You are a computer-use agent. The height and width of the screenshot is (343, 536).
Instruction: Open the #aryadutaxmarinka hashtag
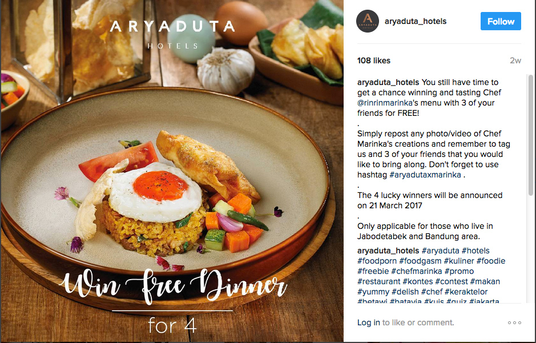[x=425, y=175]
